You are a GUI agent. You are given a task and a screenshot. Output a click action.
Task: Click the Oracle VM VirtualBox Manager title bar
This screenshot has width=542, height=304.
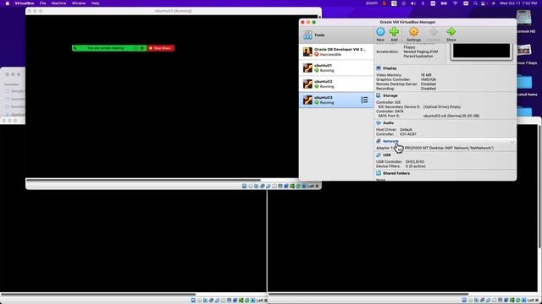click(407, 22)
